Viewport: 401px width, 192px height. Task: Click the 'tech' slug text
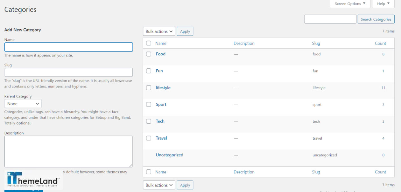pos(316,121)
